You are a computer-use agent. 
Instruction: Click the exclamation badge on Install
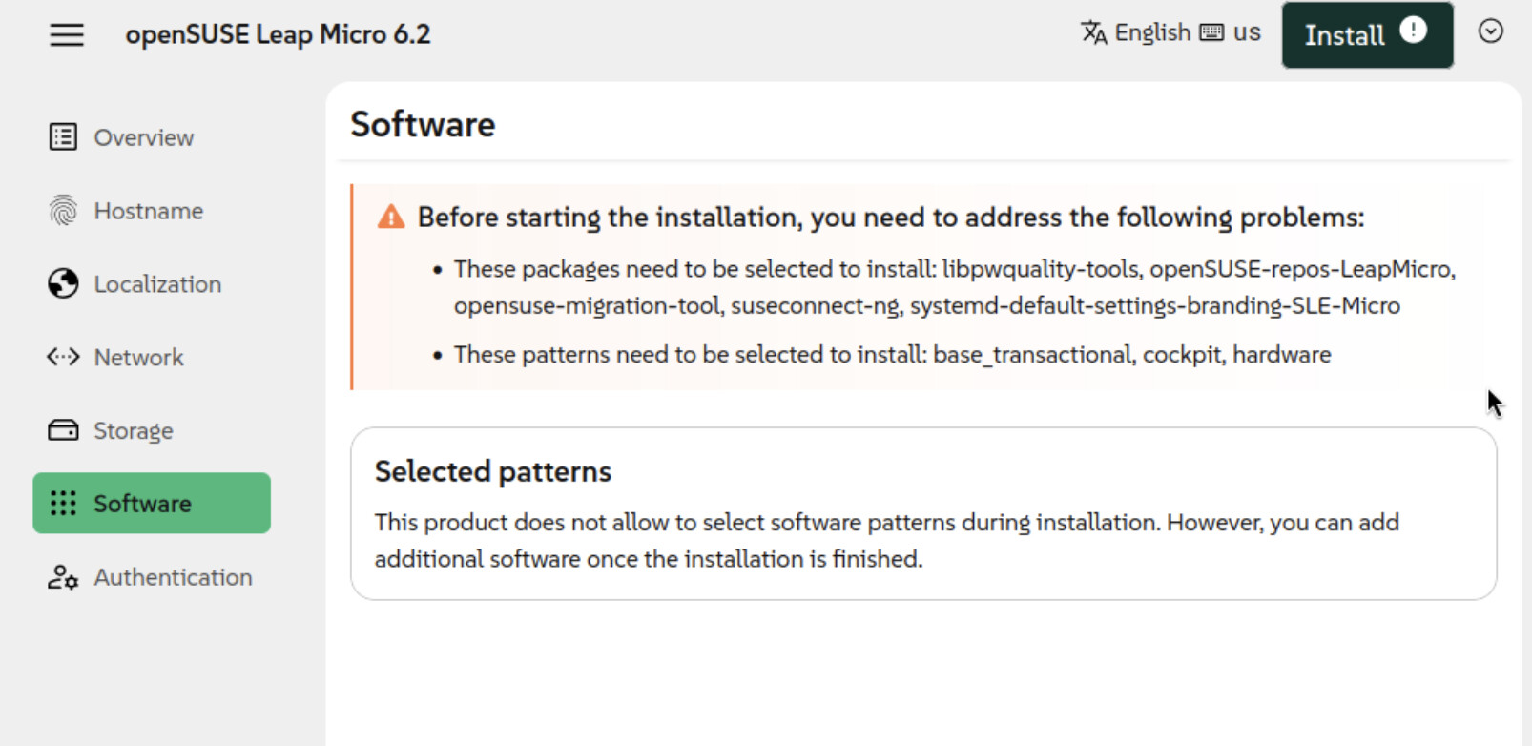point(1413,31)
